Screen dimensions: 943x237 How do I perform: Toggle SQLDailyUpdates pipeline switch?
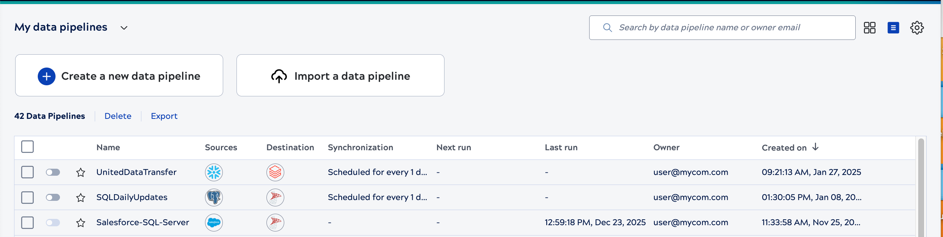[53, 197]
